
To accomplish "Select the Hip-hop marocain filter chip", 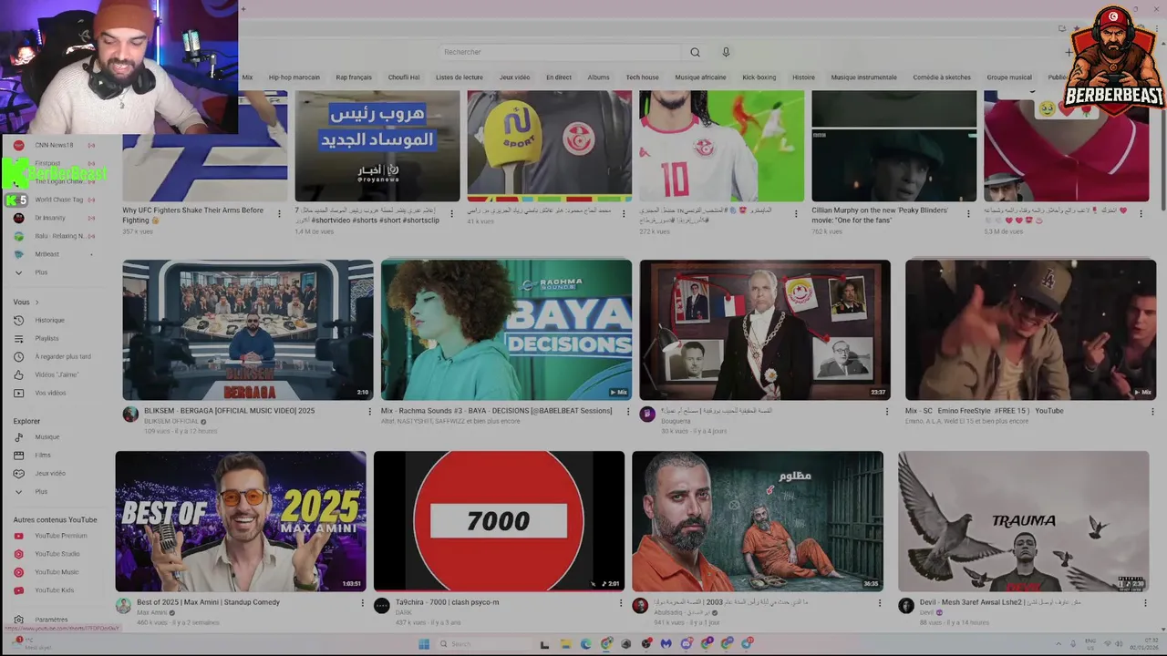I will click(x=294, y=77).
